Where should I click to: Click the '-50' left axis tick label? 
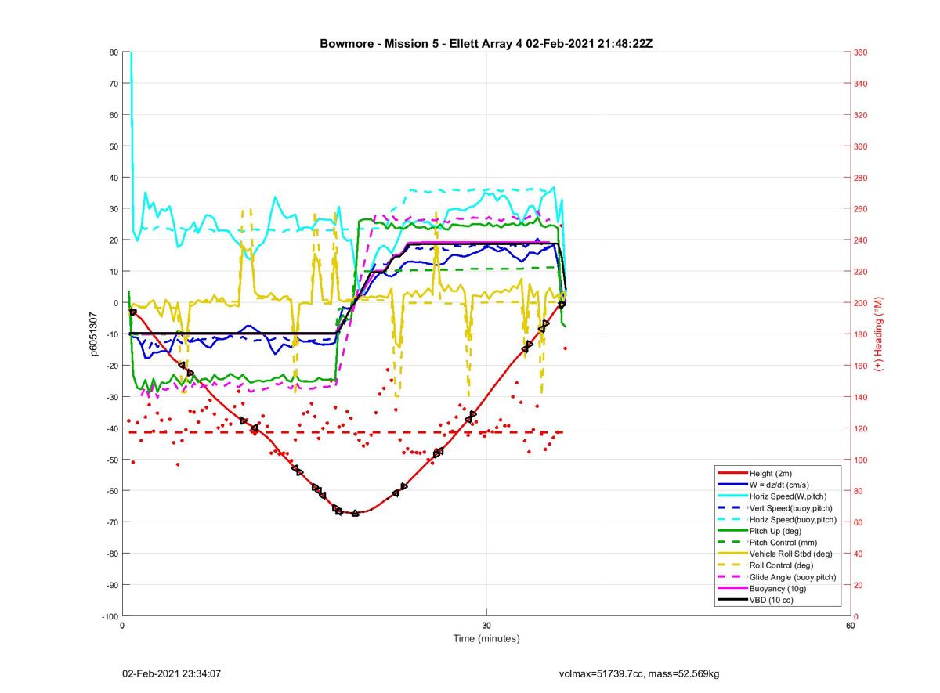[112, 460]
